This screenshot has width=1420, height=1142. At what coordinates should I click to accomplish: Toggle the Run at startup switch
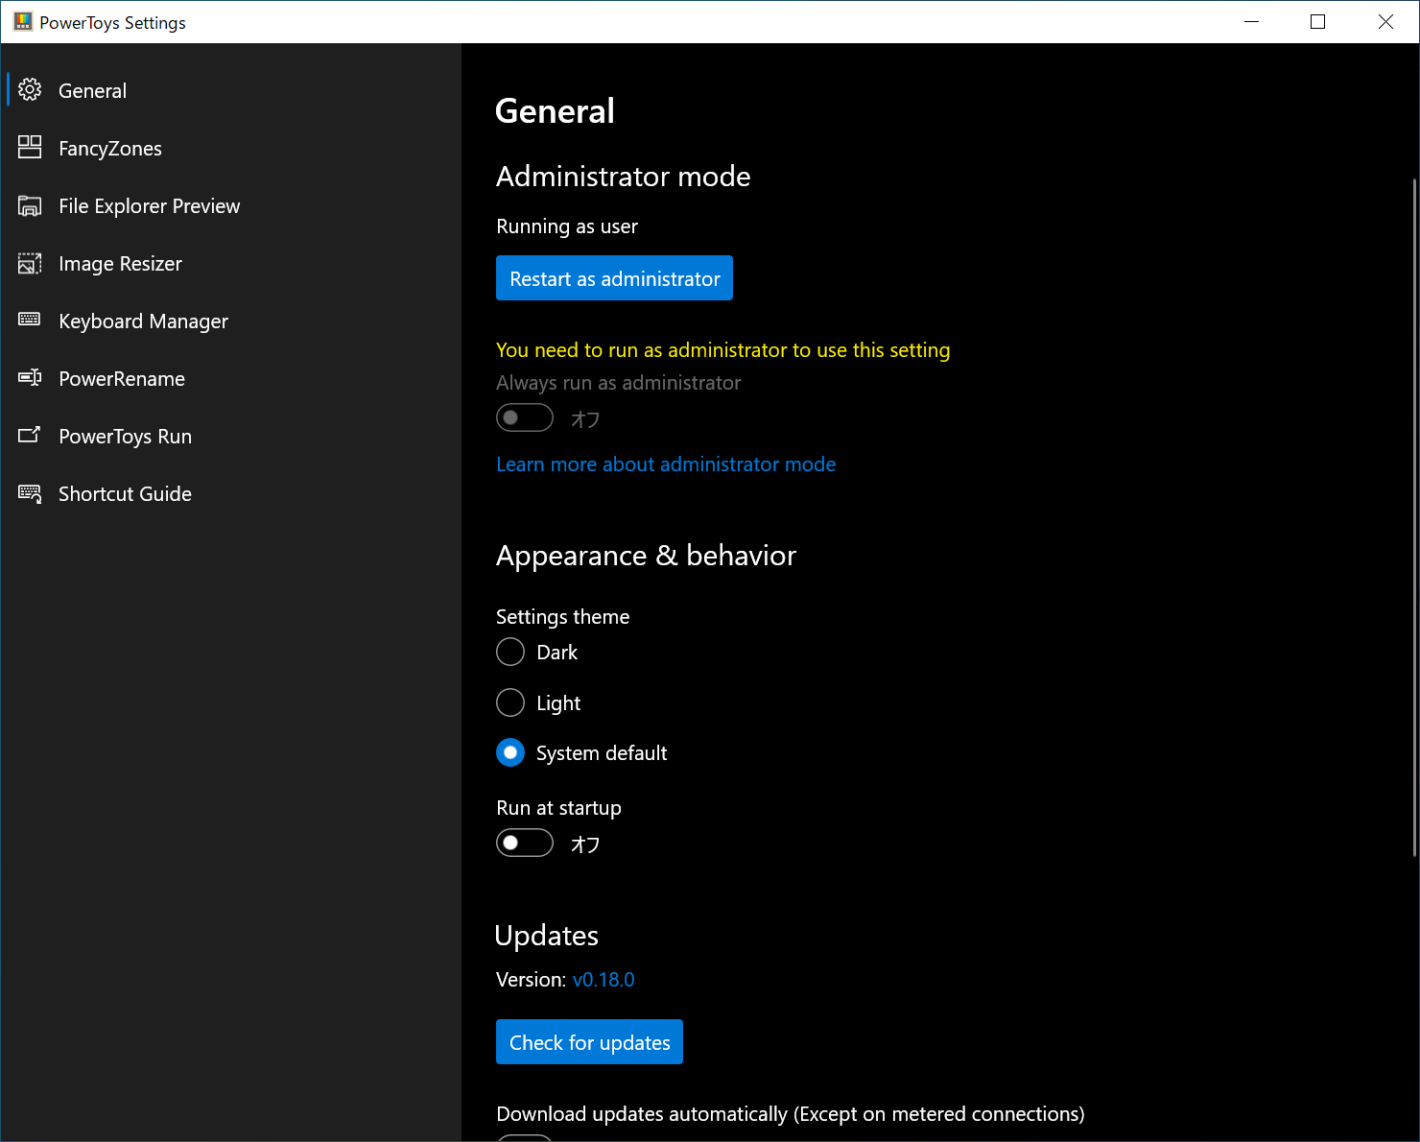click(525, 843)
